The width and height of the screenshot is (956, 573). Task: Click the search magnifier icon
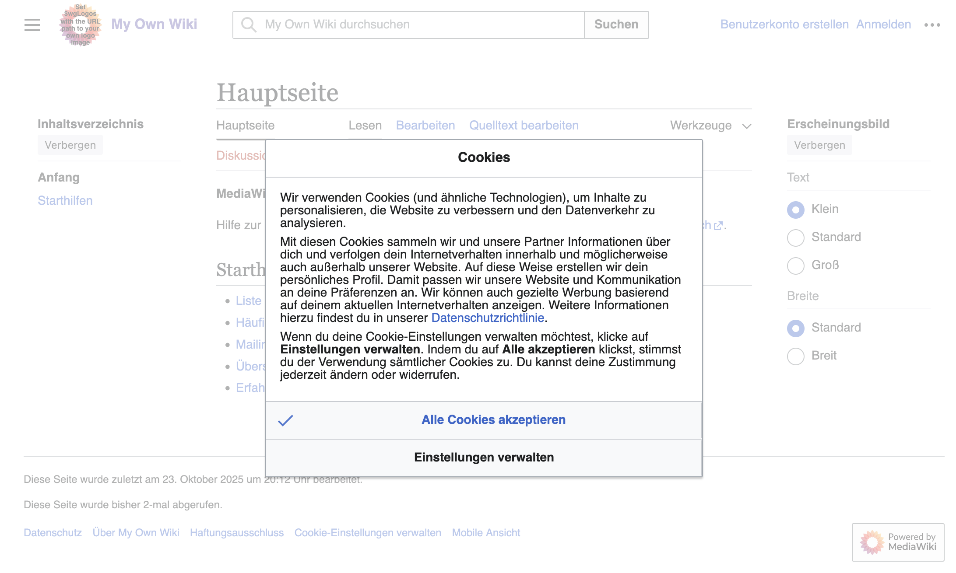248,25
